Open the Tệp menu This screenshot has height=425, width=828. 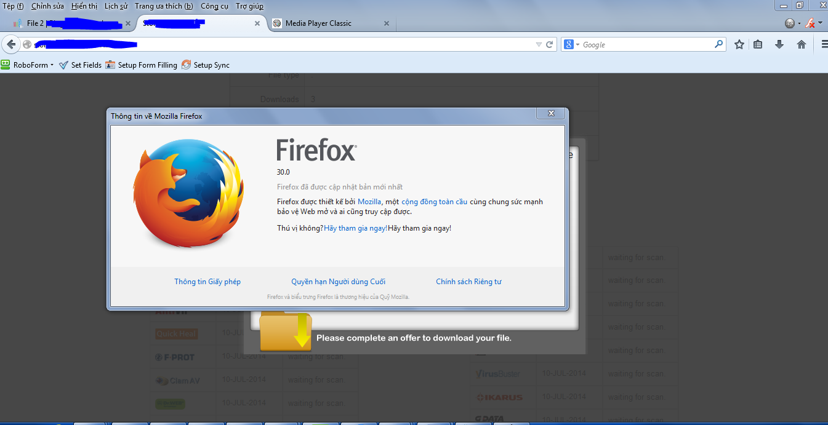[13, 6]
